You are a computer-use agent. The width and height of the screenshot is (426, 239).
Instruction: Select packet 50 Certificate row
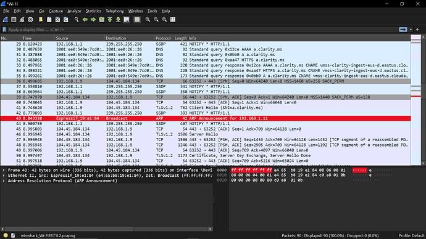(206, 155)
